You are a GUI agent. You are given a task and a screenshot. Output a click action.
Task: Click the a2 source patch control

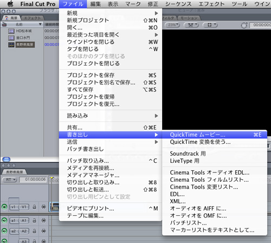coord(14,231)
